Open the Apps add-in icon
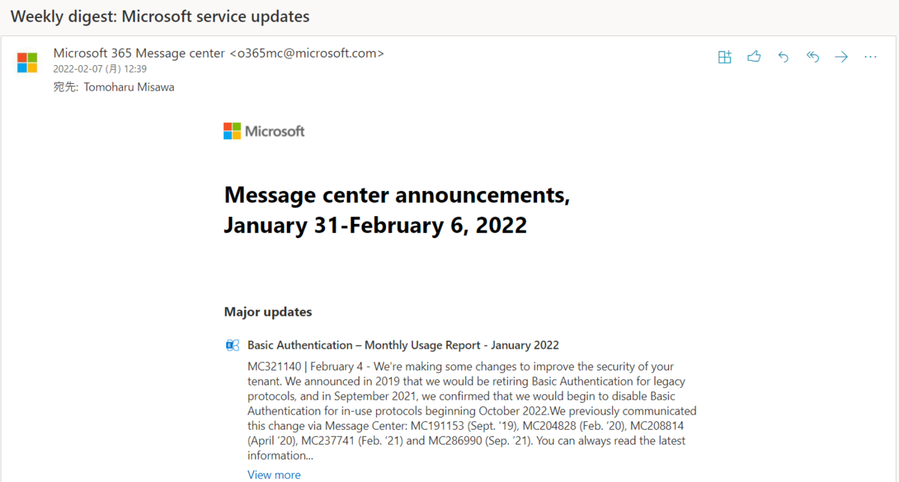Viewport: 899px width, 482px height. 724,56
